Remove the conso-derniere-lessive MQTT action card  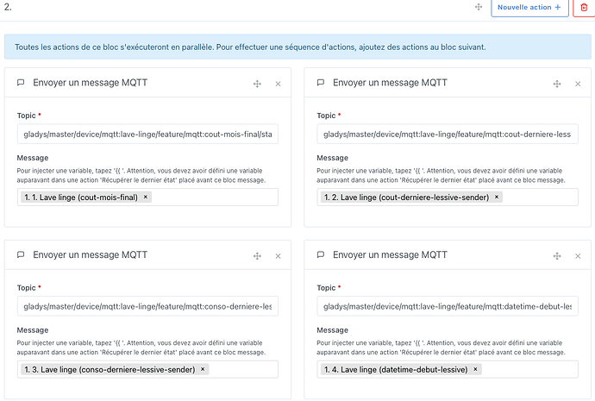[279, 256]
